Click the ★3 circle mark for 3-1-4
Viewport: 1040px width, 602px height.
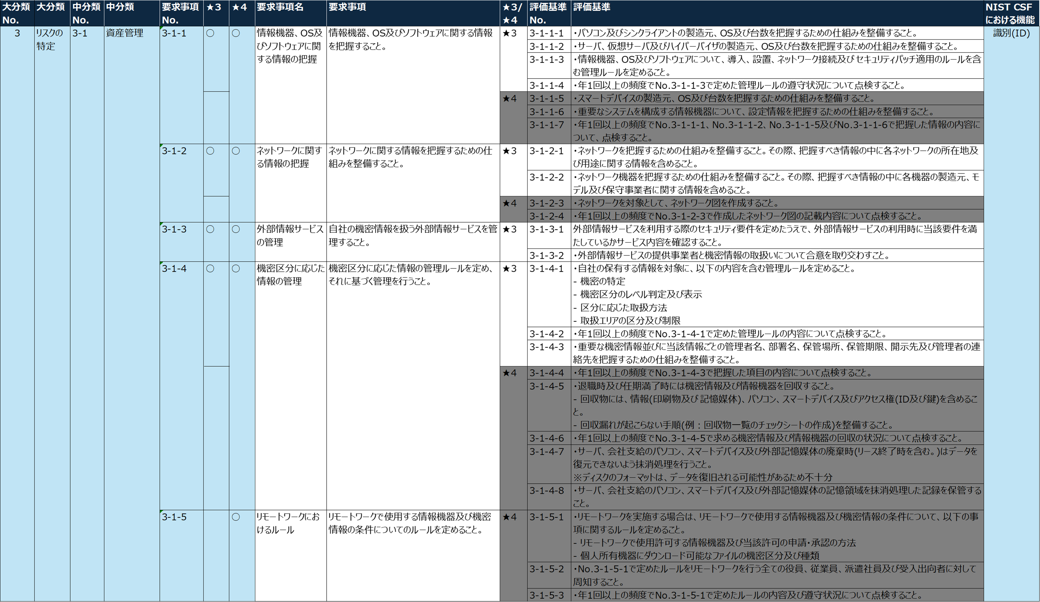(x=210, y=269)
